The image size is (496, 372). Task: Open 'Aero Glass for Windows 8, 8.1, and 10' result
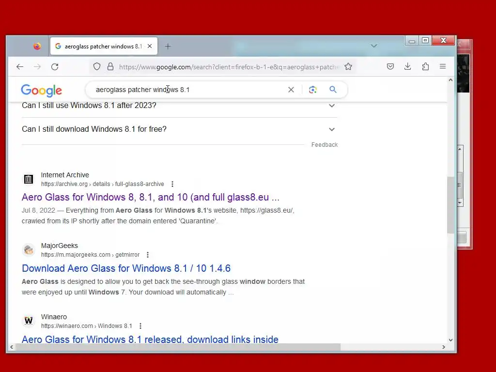point(151,197)
